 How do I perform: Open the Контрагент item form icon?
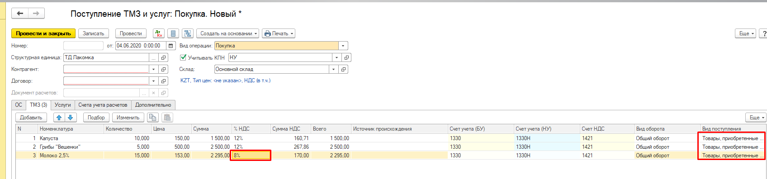pyautogui.click(x=163, y=69)
